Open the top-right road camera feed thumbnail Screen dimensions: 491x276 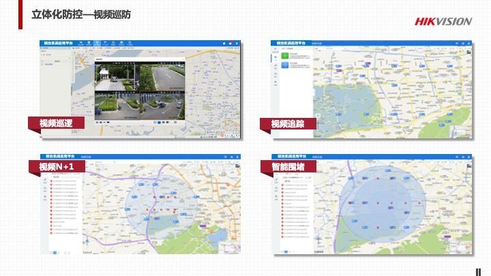(162, 76)
